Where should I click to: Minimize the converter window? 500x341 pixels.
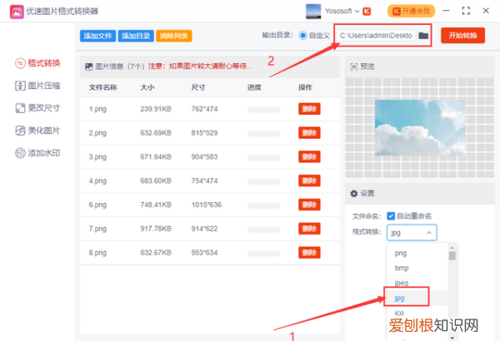click(x=446, y=11)
